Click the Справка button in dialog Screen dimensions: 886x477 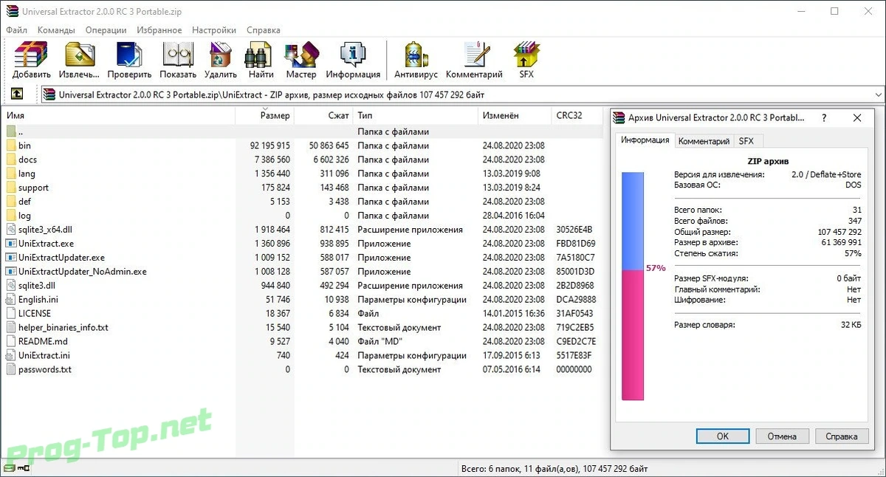click(842, 436)
